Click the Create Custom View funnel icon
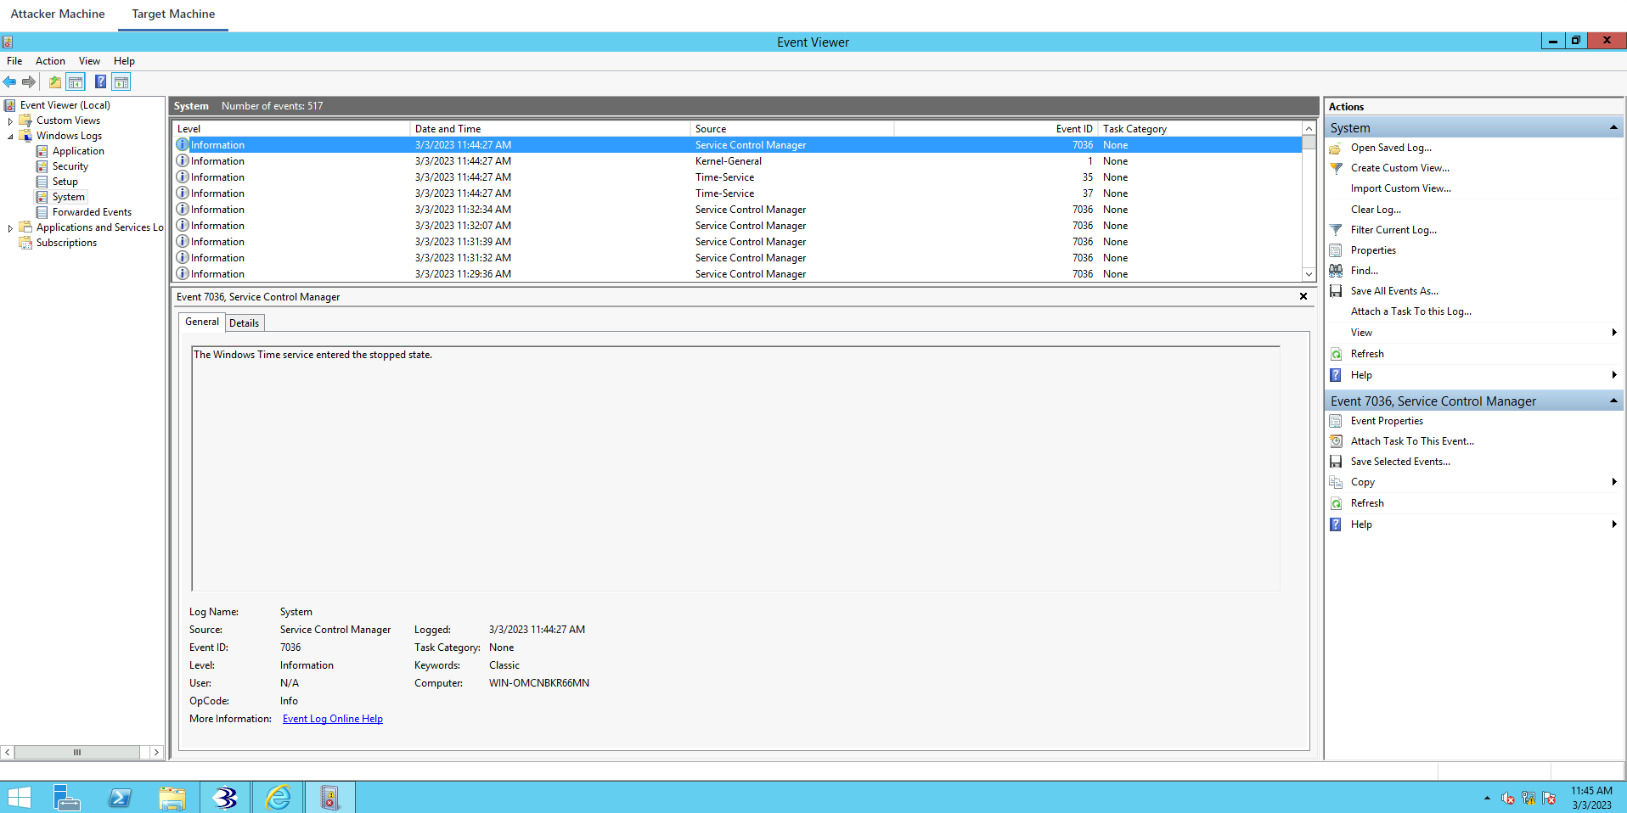 1336,168
